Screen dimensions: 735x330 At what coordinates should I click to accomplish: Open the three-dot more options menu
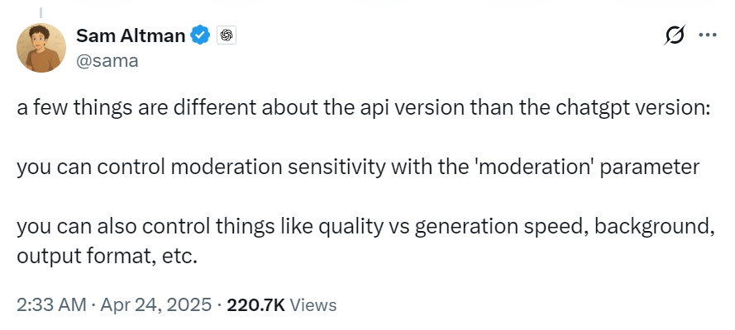point(707,35)
